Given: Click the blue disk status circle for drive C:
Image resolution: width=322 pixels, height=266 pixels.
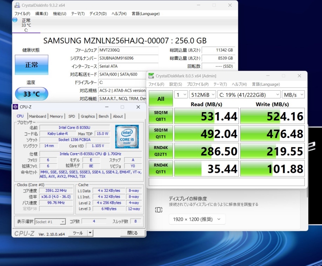Looking at the screenshot, I should coord(15,20).
